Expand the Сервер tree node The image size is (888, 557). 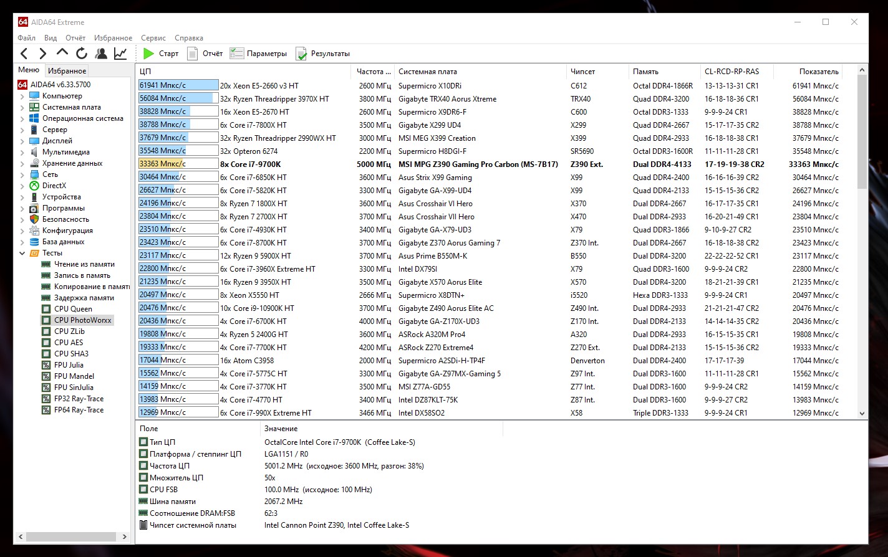(22, 130)
